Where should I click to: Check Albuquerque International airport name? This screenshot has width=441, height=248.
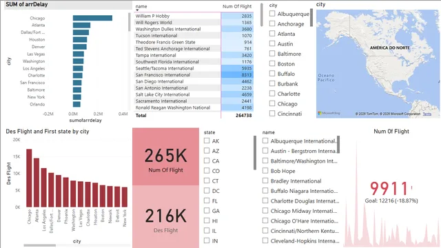tap(265, 141)
